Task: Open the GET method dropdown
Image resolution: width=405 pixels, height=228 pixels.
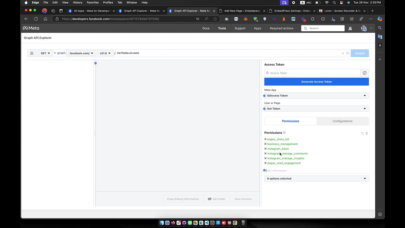Action: [45, 53]
